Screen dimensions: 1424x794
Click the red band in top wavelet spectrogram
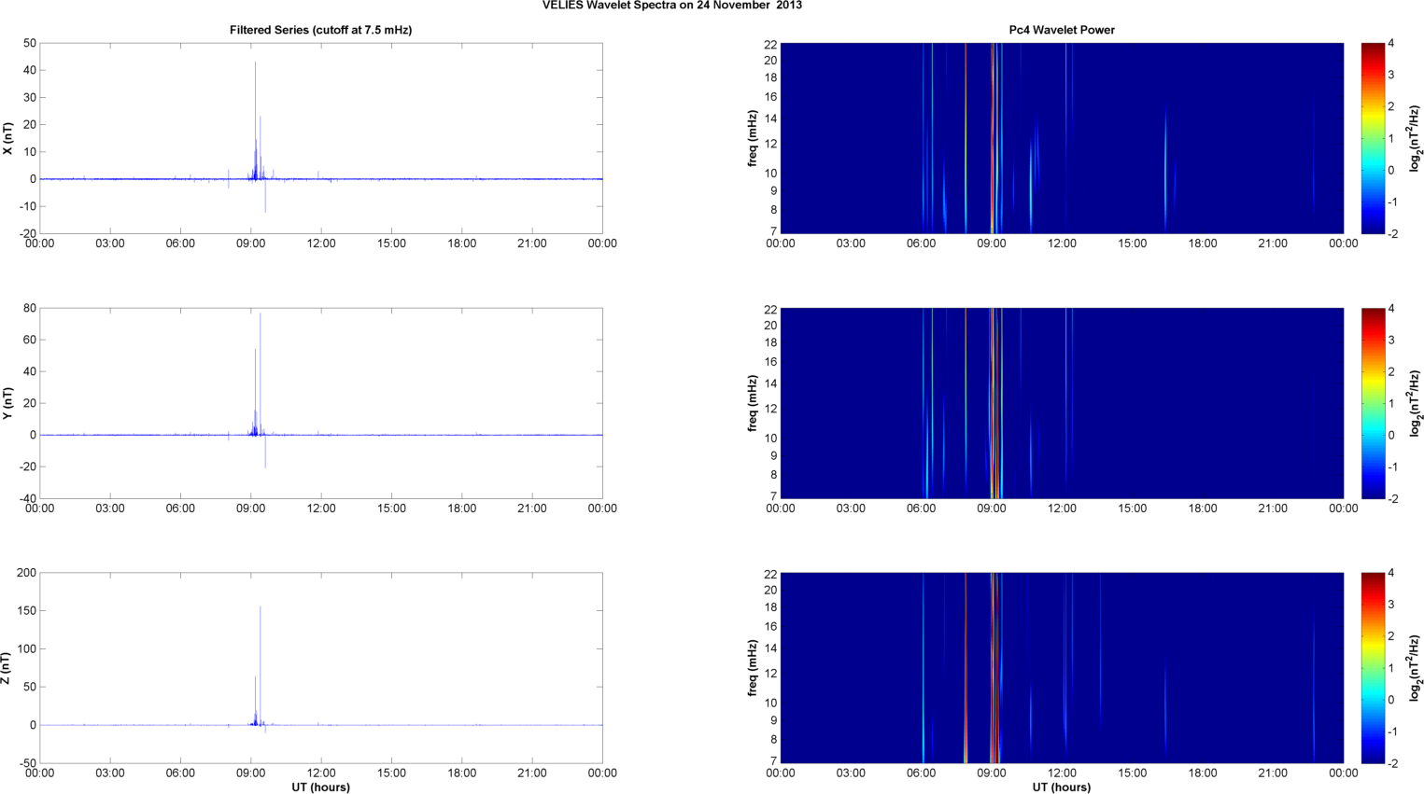993,138
